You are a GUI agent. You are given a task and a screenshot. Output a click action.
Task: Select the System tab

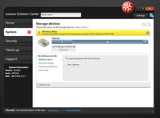18,32
